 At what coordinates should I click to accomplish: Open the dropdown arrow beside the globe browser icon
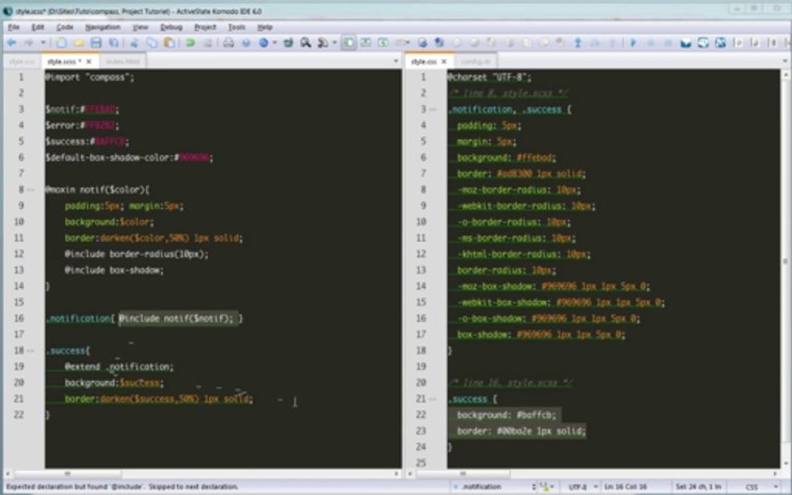point(275,43)
